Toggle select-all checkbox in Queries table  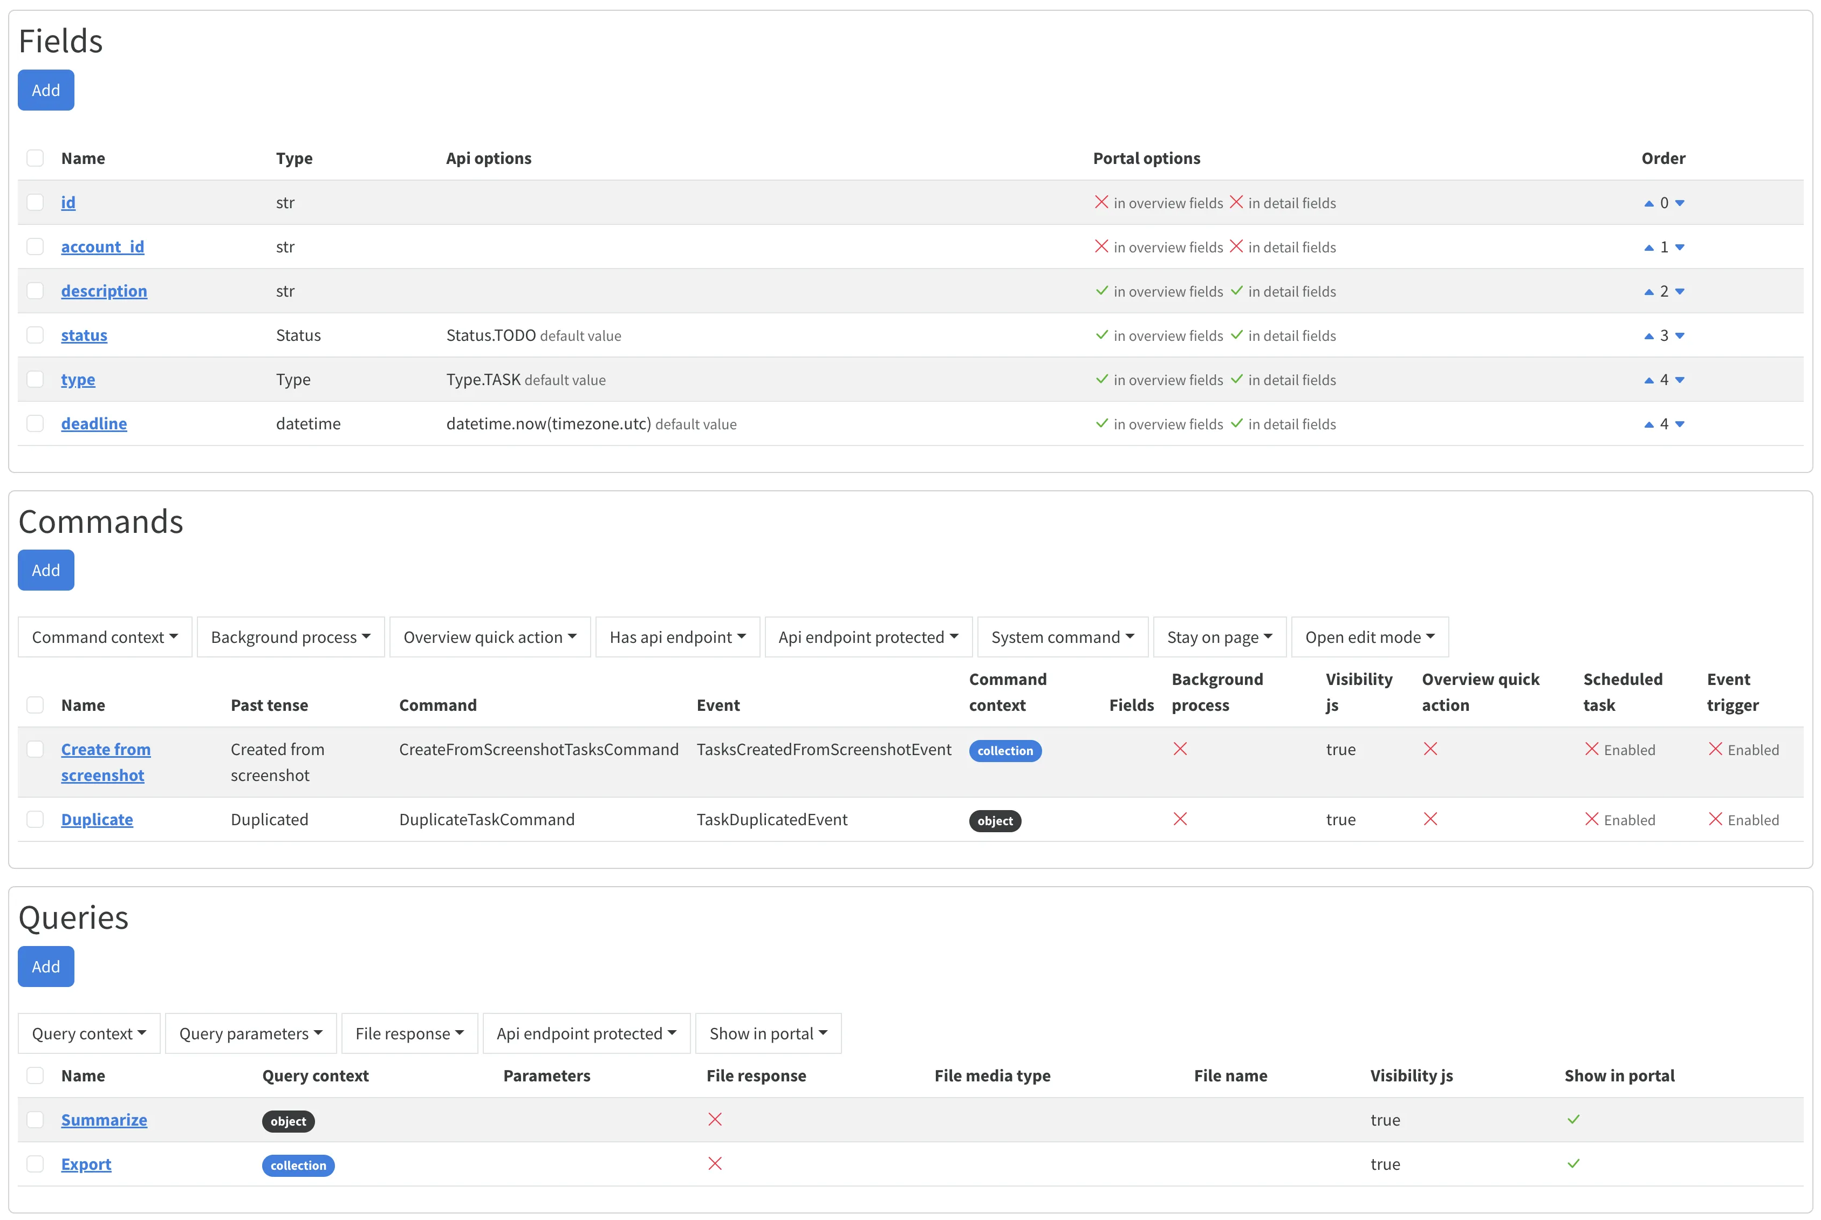(35, 1075)
